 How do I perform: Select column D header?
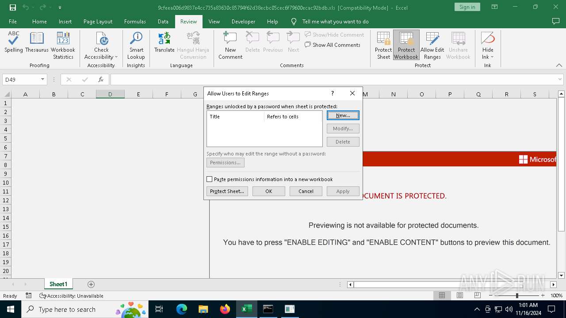pyautogui.click(x=110, y=94)
